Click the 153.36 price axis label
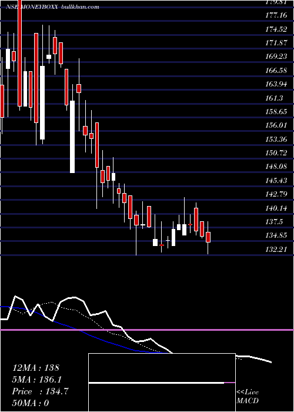The width and height of the screenshot is (294, 412). (x=276, y=139)
